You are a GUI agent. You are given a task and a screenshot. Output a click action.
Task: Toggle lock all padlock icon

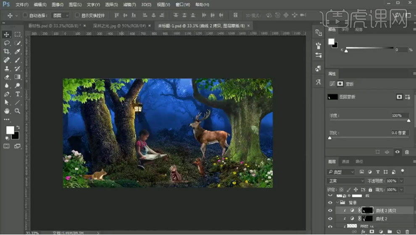pos(370,189)
